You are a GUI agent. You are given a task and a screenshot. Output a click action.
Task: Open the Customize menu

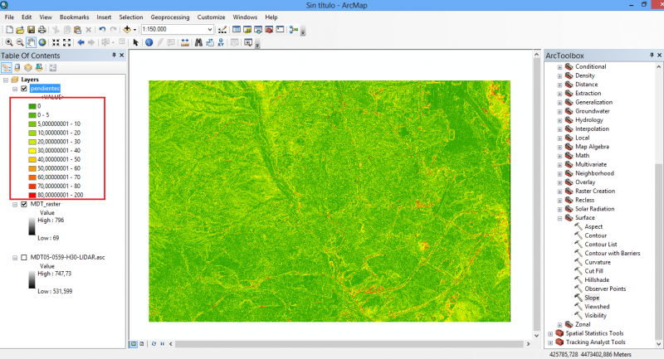[211, 17]
